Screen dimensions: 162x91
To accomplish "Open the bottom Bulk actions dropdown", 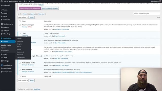I will click(23, 81).
